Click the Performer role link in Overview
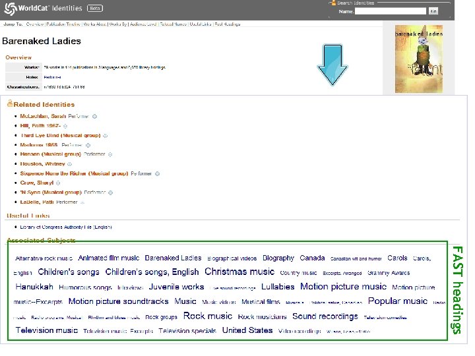 pos(52,77)
